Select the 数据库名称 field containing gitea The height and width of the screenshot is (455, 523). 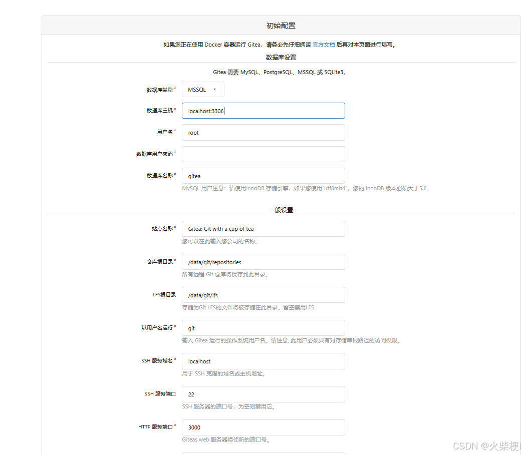coord(263,176)
